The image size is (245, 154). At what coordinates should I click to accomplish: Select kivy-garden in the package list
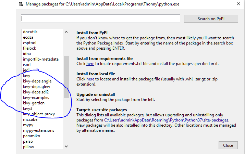(34, 103)
